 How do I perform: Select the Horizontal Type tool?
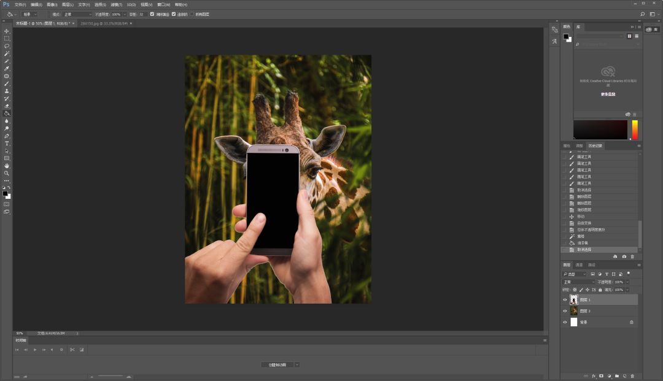point(7,144)
